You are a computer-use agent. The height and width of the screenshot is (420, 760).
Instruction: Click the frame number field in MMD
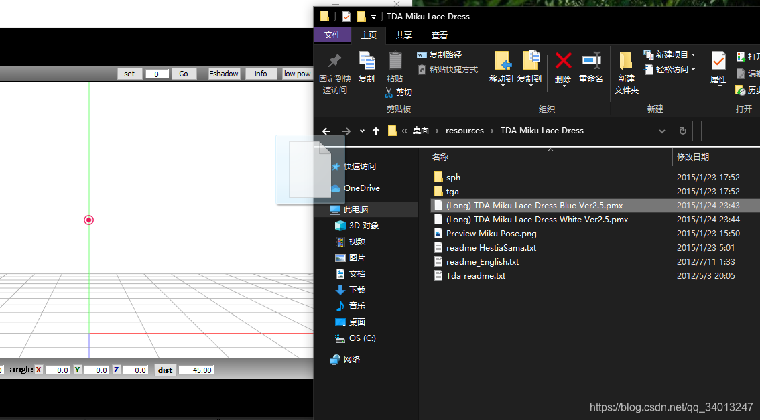157,74
